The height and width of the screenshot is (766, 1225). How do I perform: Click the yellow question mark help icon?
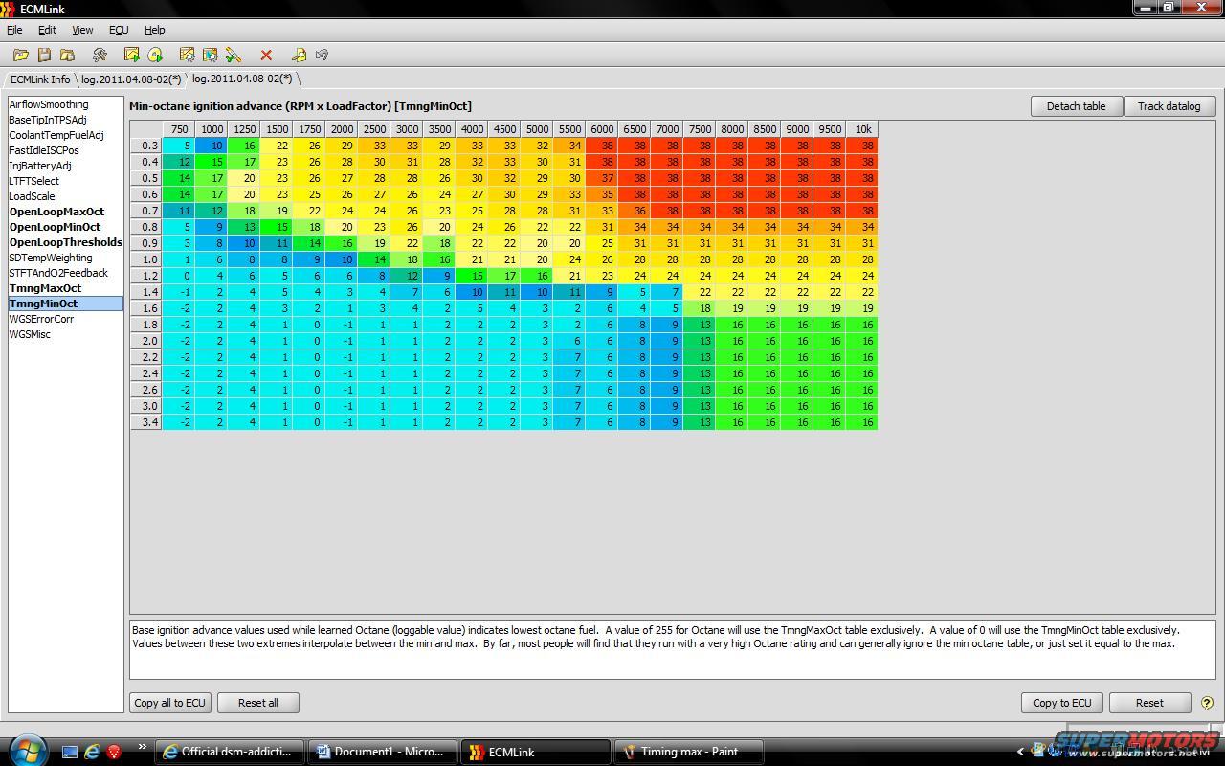coord(1206,703)
